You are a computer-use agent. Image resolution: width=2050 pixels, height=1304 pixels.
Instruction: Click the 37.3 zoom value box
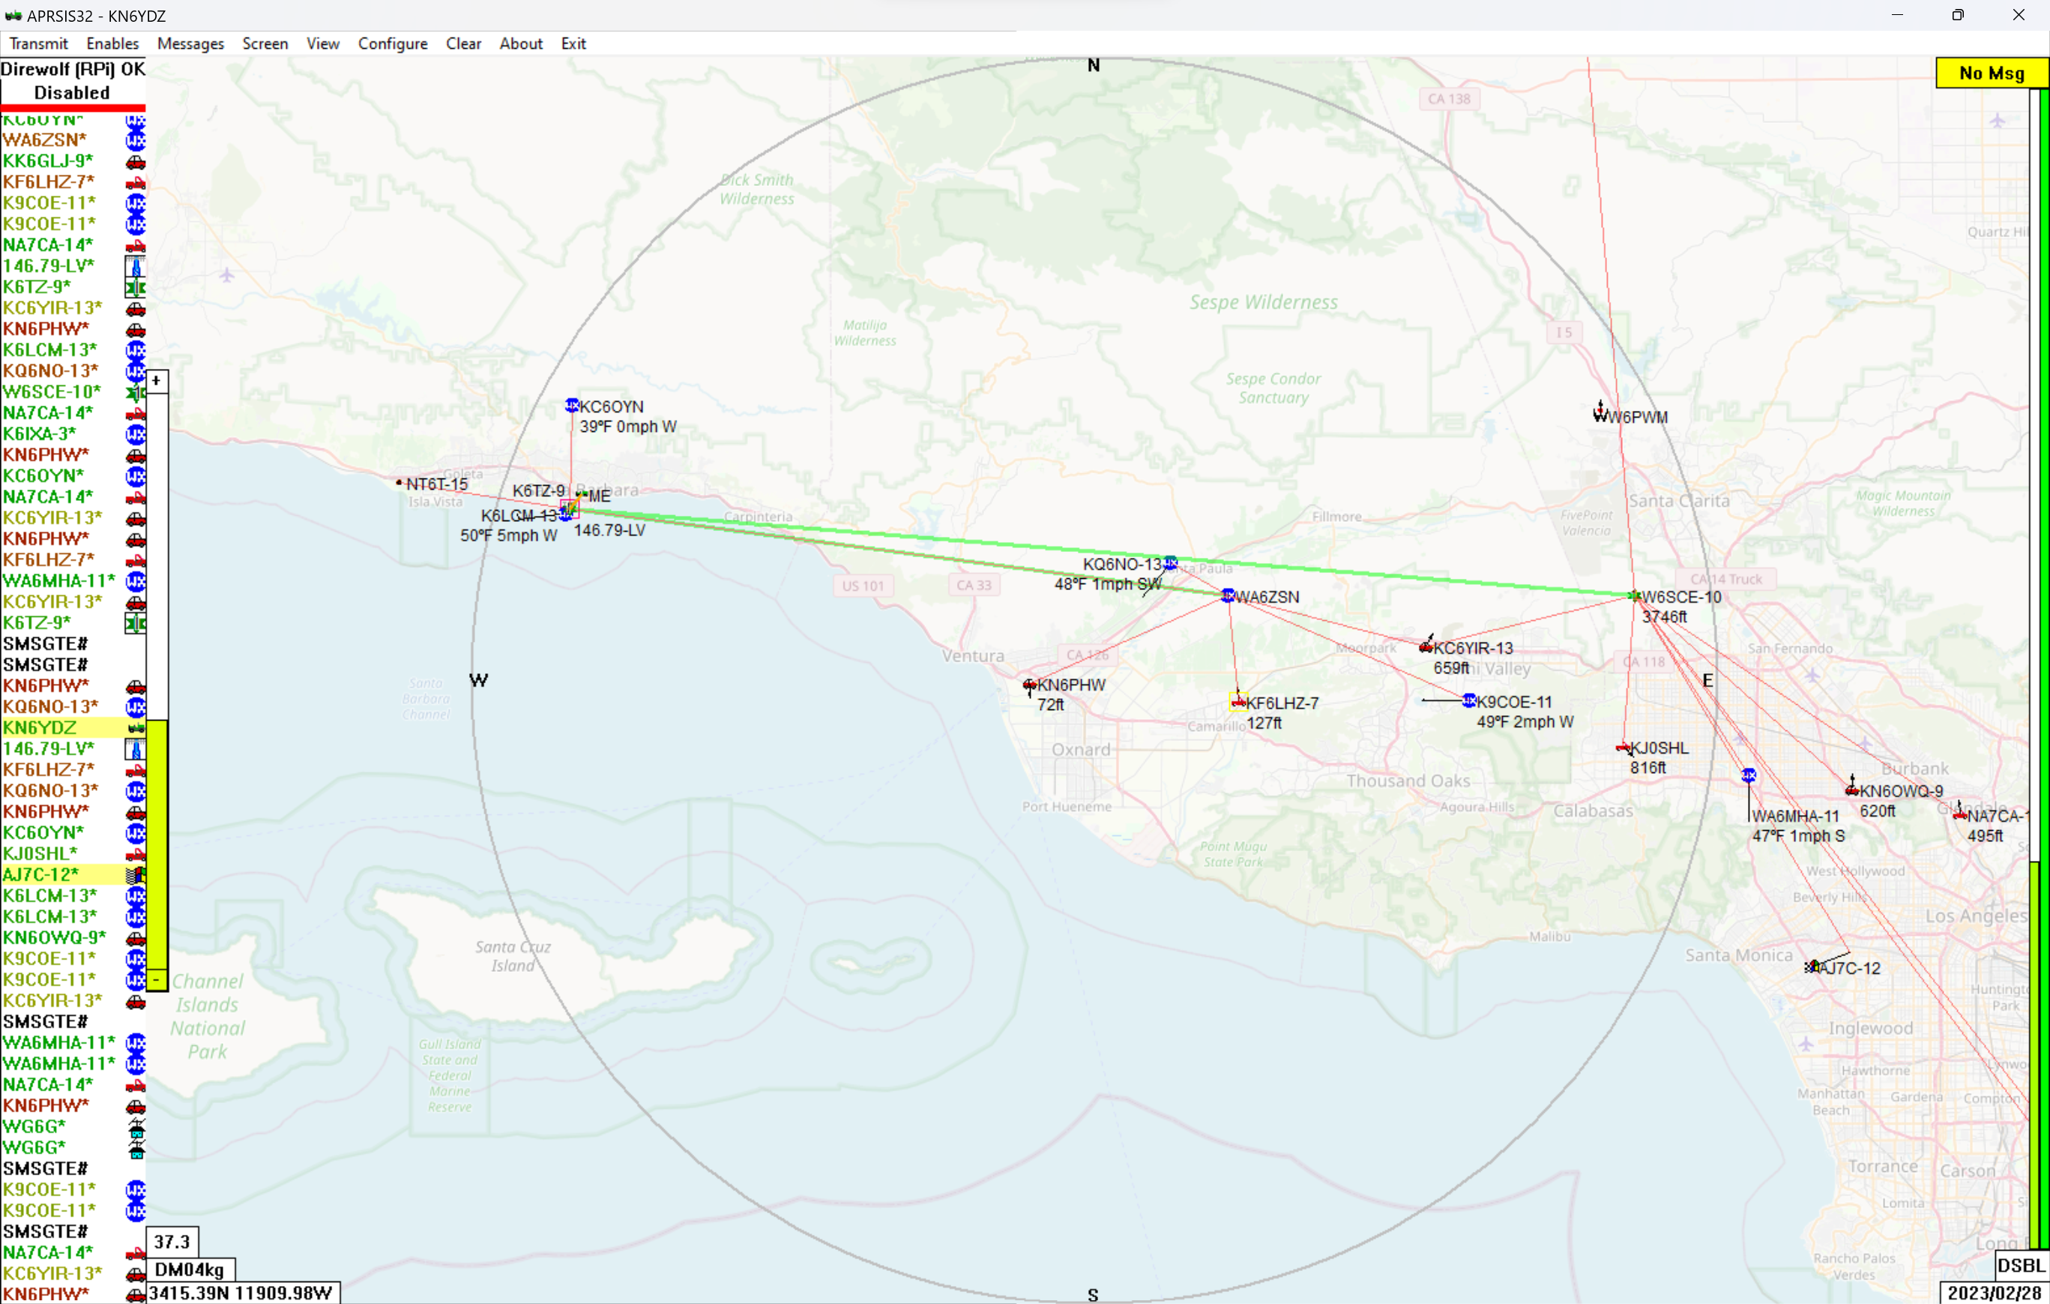tap(173, 1242)
